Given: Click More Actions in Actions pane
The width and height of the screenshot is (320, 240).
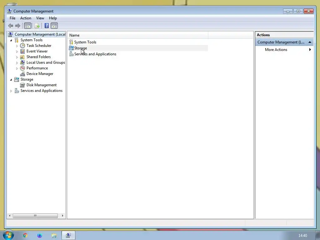Looking at the screenshot, I should (x=276, y=50).
